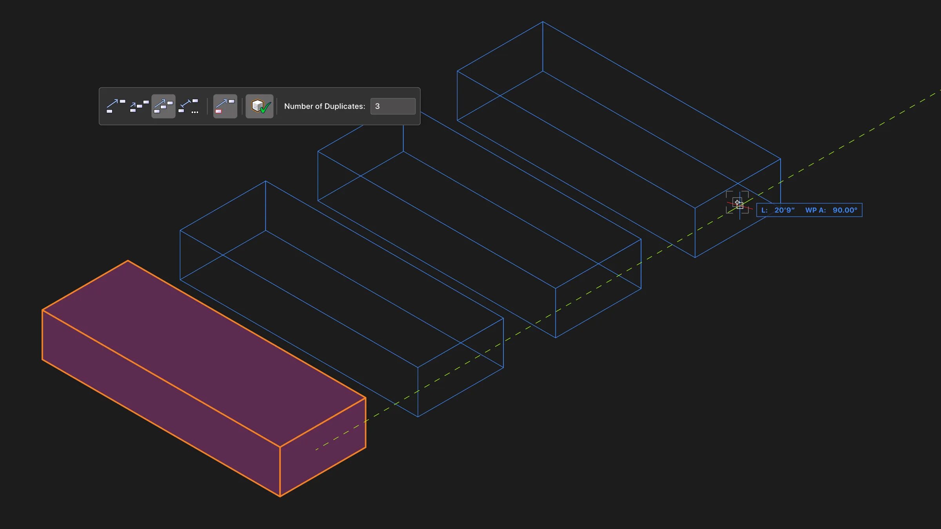This screenshot has width=941, height=529.
Task: Click the snap cursor crosshair on dashed line
Action: pyautogui.click(x=738, y=203)
